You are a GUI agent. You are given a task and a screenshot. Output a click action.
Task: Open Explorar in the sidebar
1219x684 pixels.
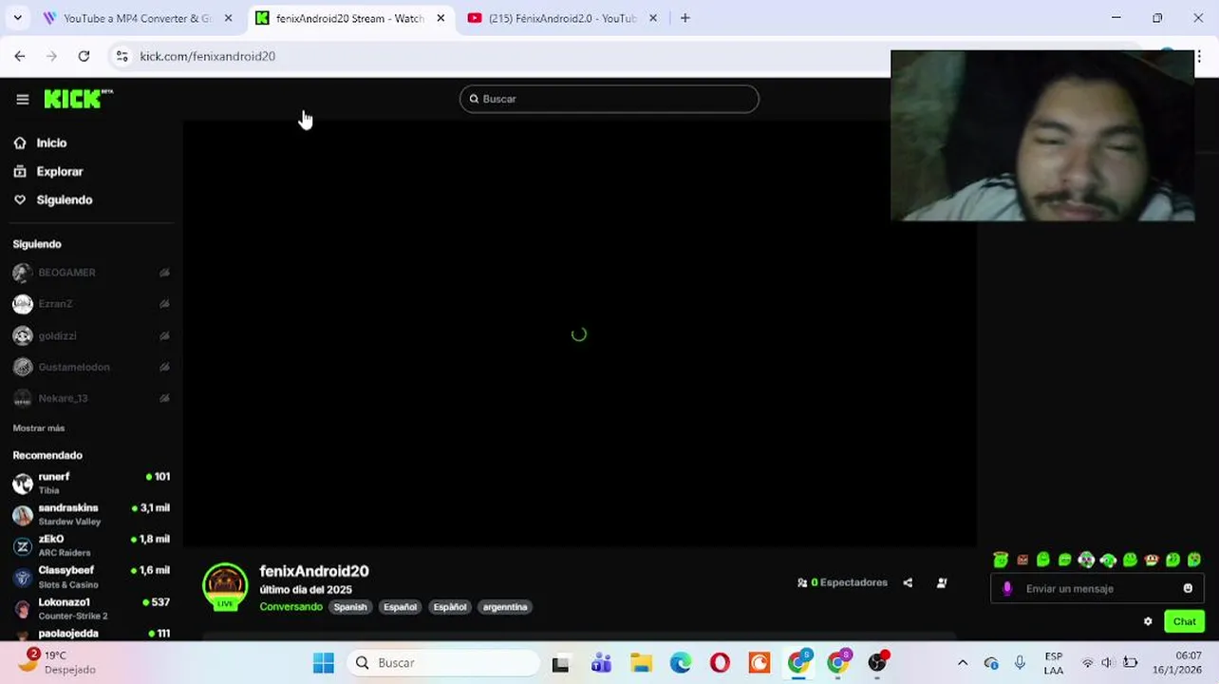point(60,171)
